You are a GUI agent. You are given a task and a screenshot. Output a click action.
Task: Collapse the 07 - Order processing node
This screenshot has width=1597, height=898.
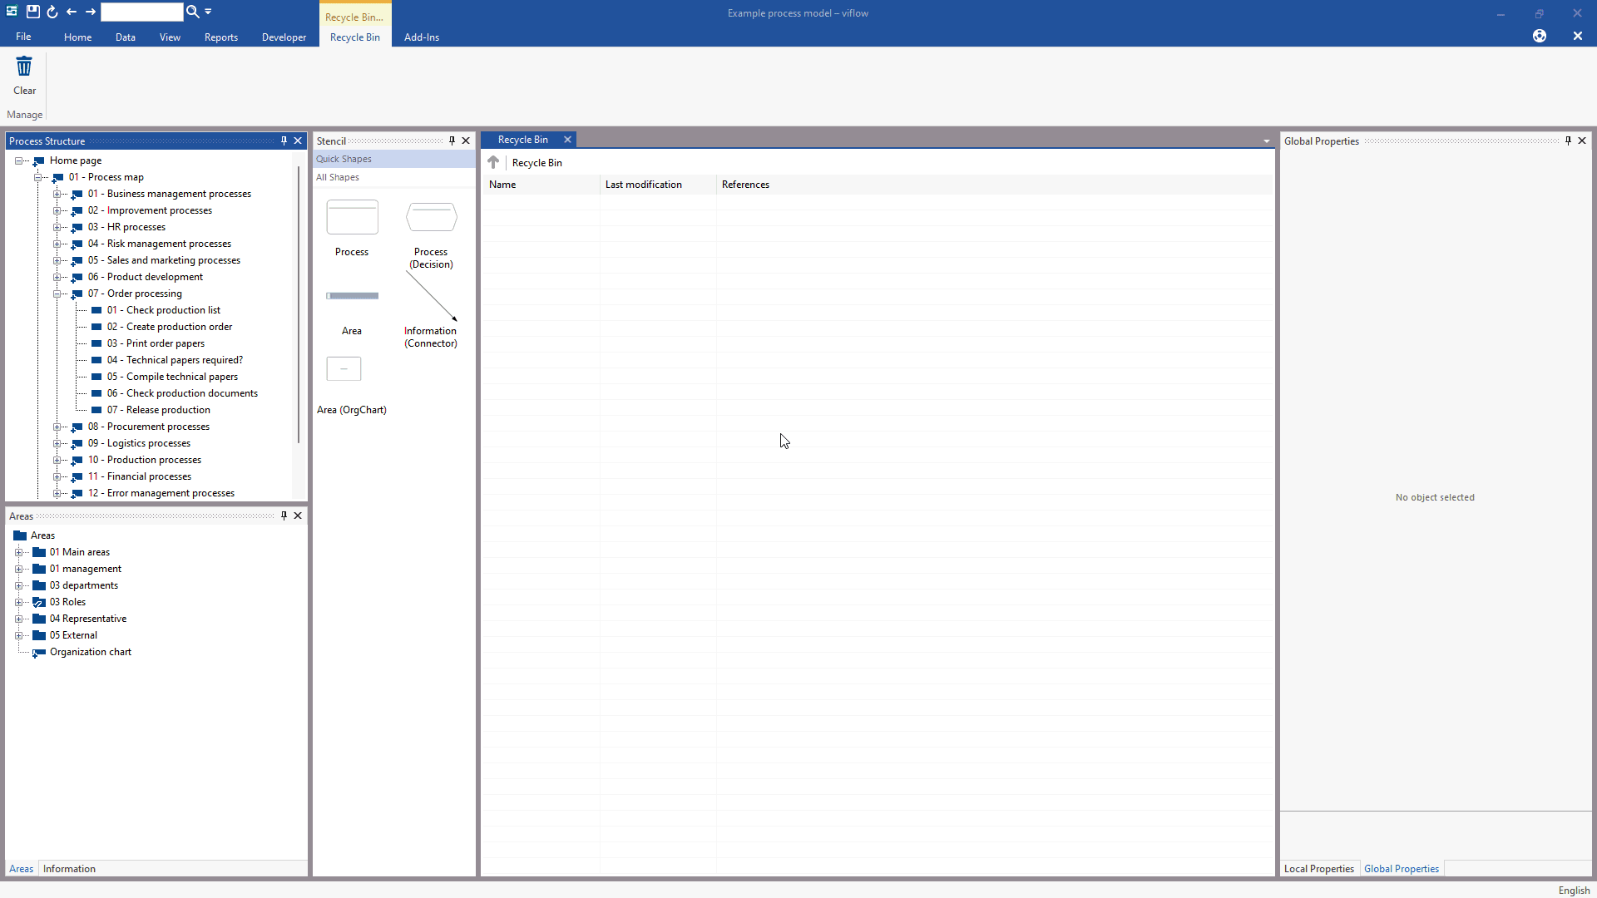point(57,294)
